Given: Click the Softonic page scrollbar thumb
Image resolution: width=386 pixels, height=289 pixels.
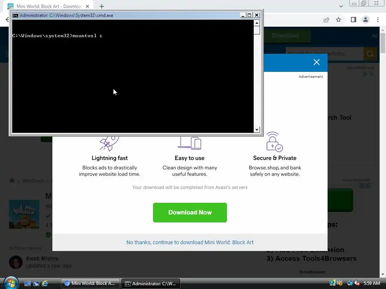Looking at the screenshot, I should pyautogui.click(x=383, y=43).
